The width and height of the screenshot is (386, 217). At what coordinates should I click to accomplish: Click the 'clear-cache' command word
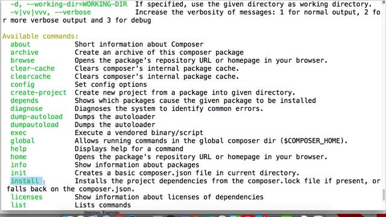[x=33, y=68]
